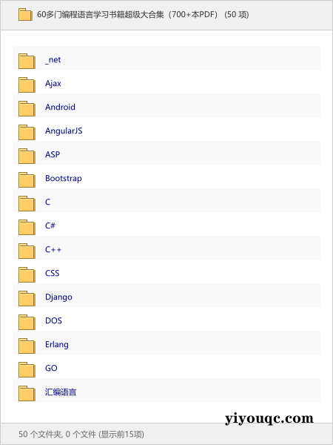
Task: Click the 60多门编程语言 collection title
Action: 143,15
